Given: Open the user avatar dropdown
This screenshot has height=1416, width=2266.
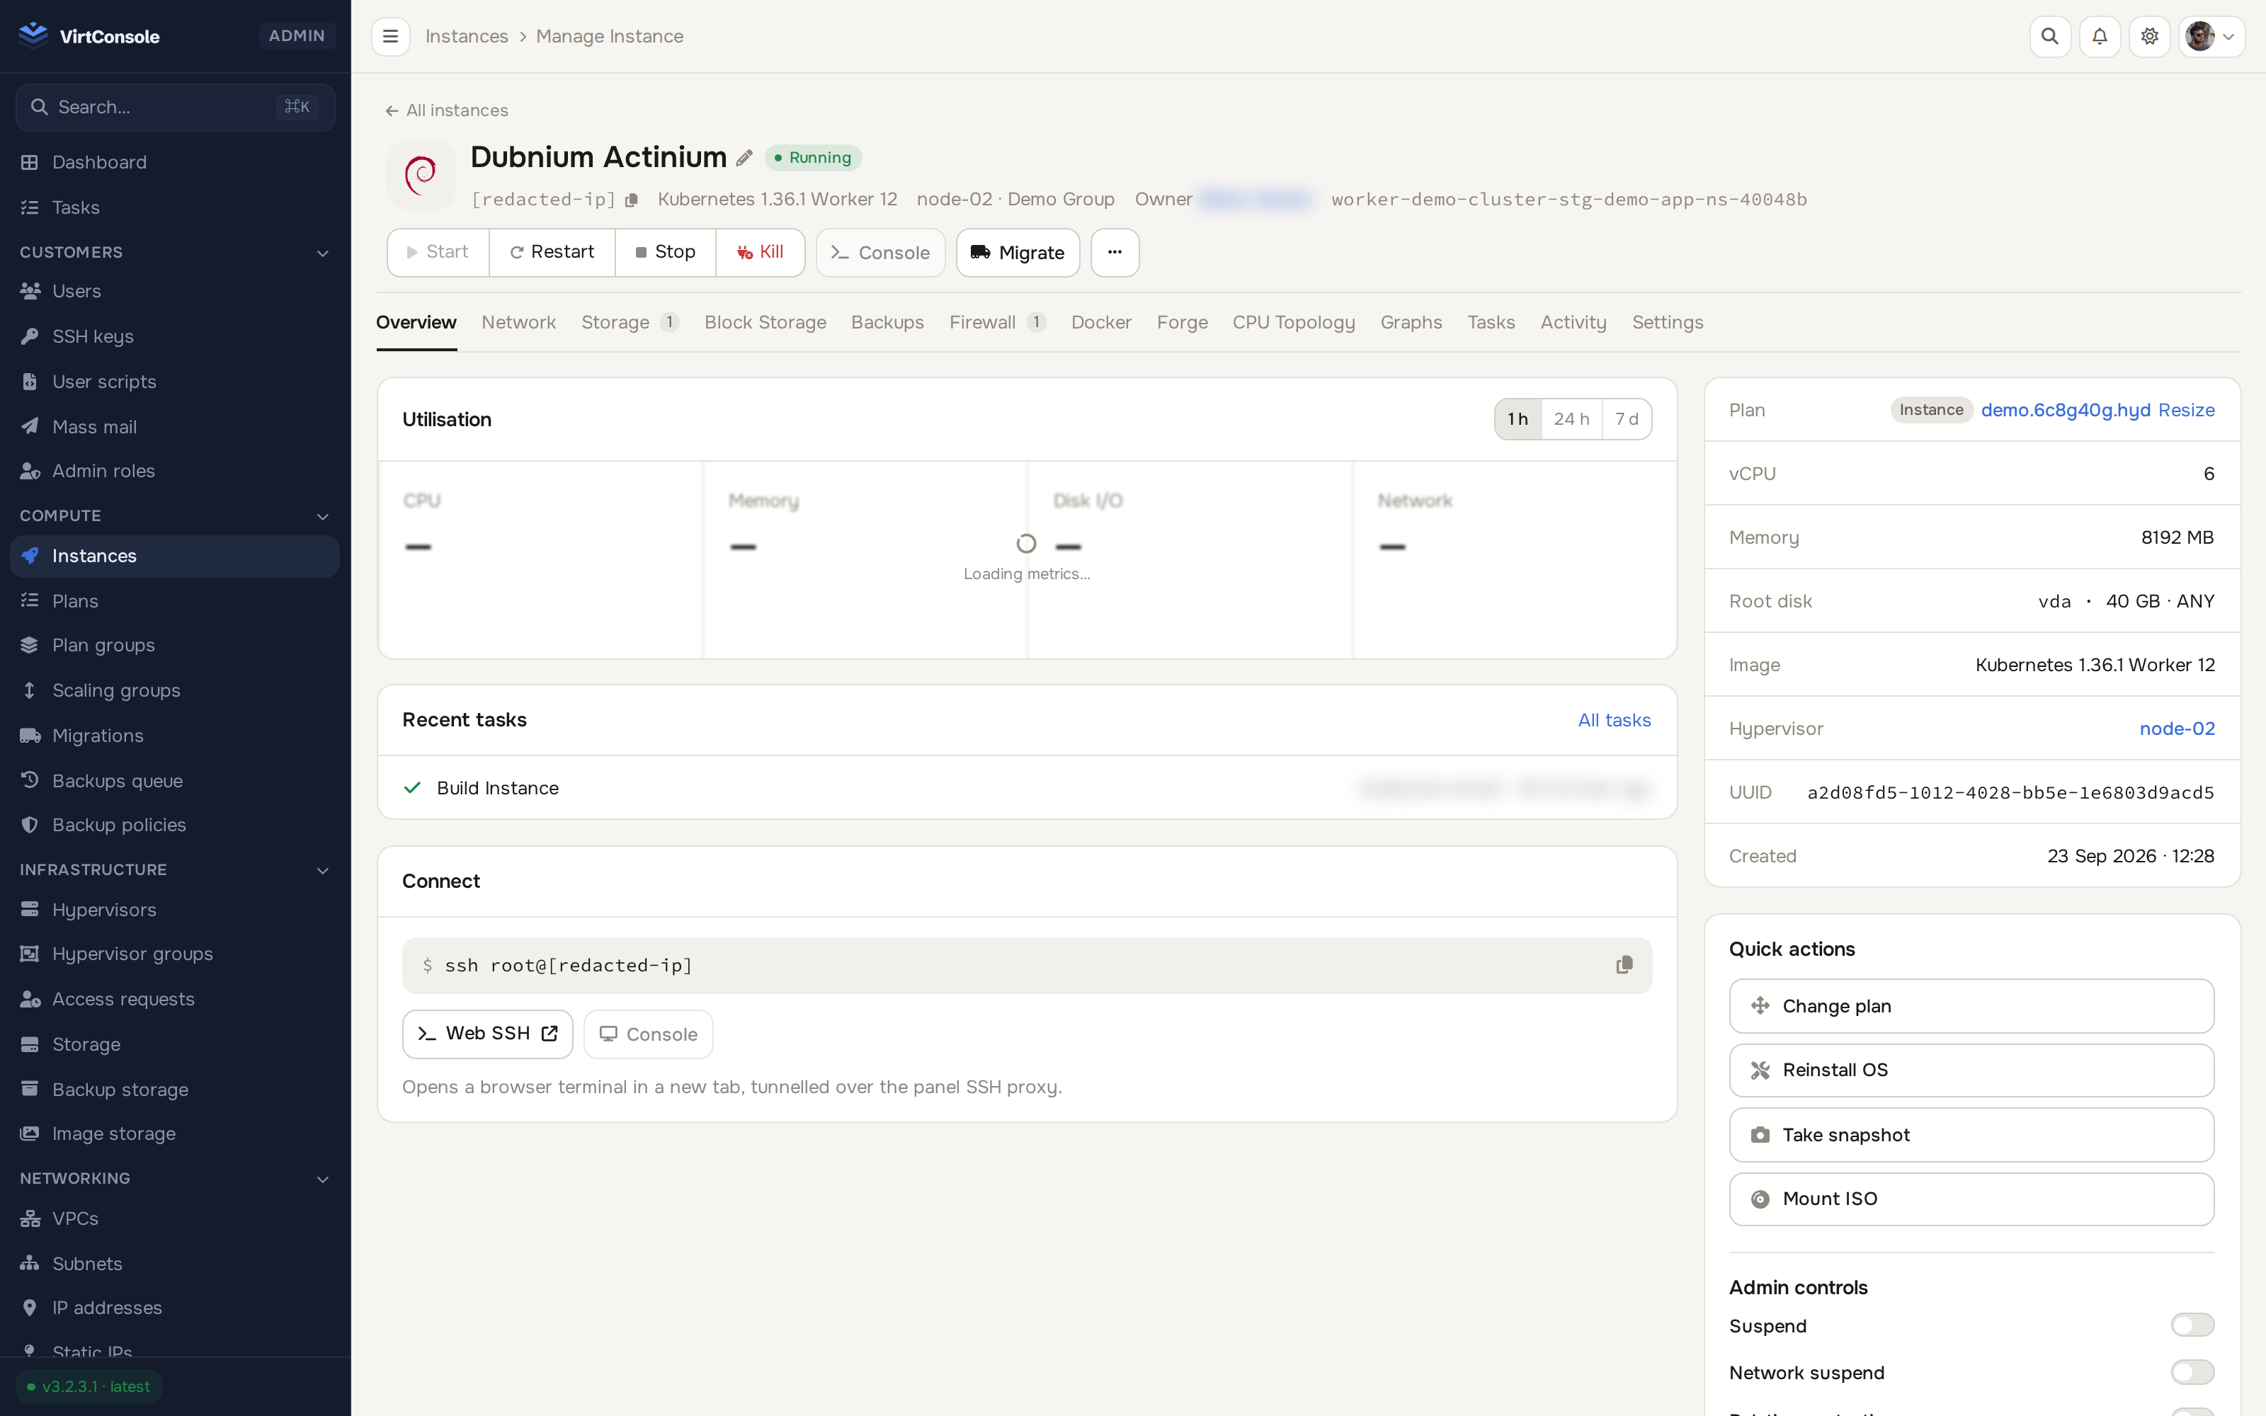Looking at the screenshot, I should point(2211,37).
